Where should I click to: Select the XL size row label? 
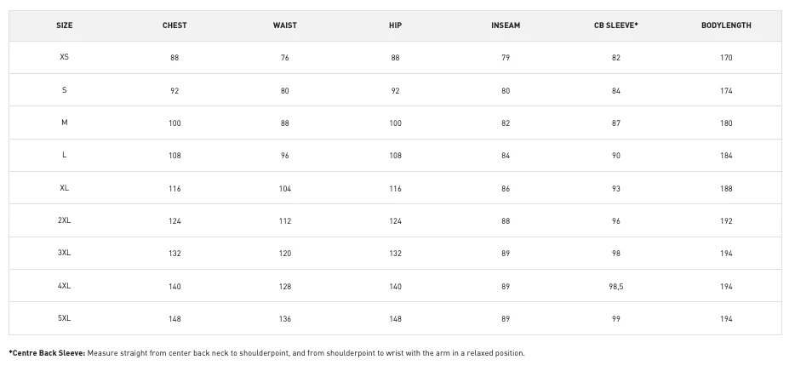click(x=65, y=188)
